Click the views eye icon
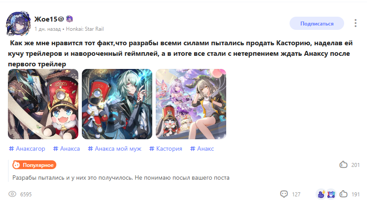 click(x=12, y=194)
